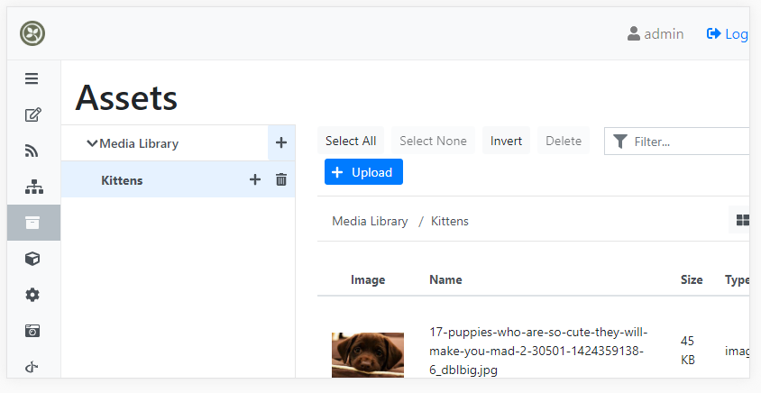This screenshot has height=393, width=761.
Task: Open the settings gear sidebar icon
Action: click(x=32, y=295)
